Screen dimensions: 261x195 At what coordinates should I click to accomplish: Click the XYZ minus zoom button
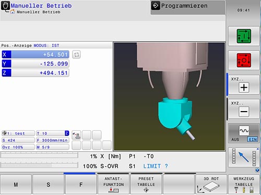[244, 109]
